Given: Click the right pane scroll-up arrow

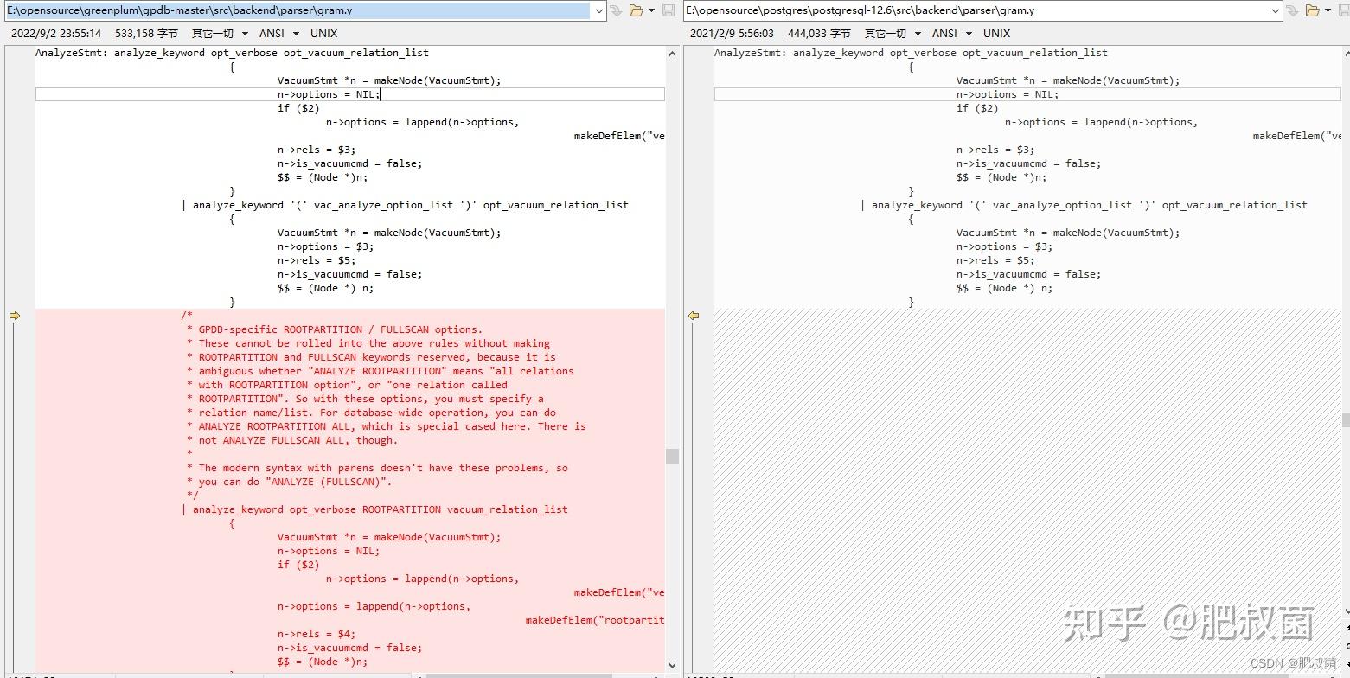Looking at the screenshot, I should pos(1345,54).
